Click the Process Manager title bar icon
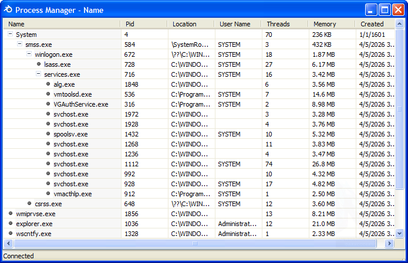This screenshot has width=408, height=263. tap(8, 10)
